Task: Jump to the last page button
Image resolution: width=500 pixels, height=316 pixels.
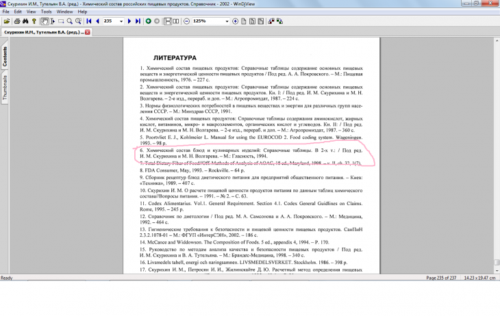Action: (138, 21)
